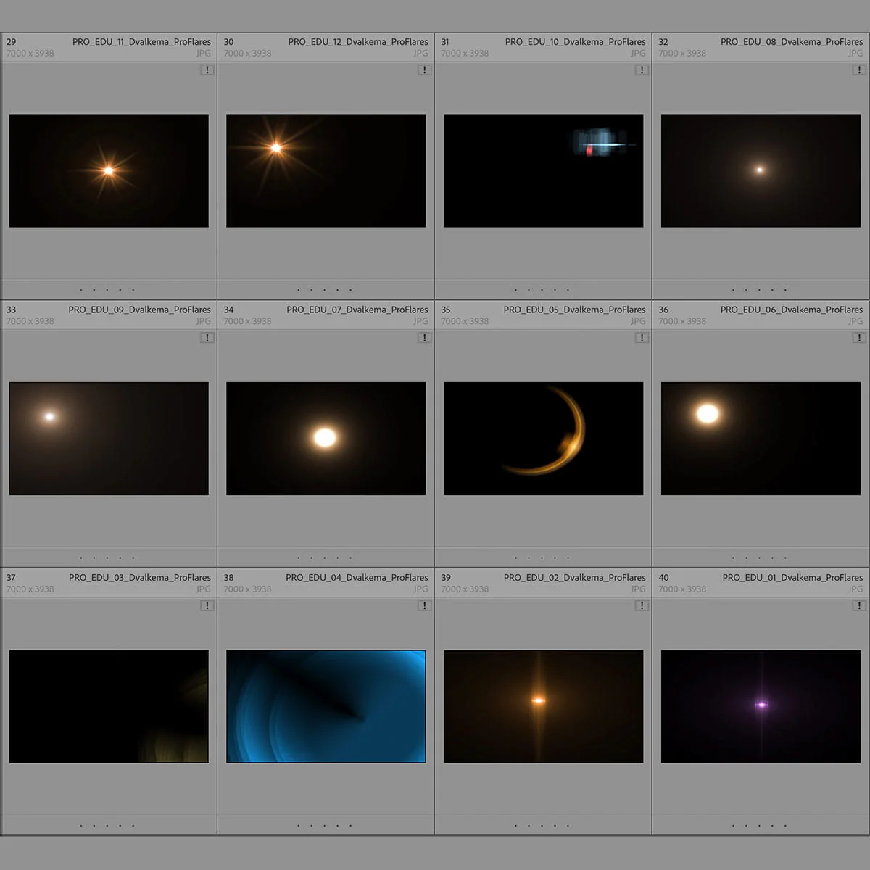Click the rating dots under PRO_EDU_12

(324, 290)
